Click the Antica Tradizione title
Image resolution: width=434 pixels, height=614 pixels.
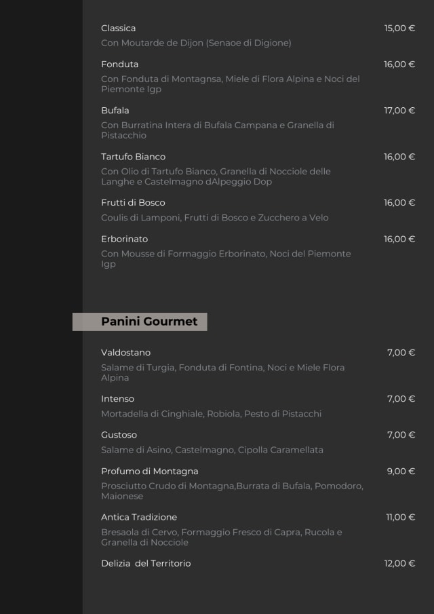tap(139, 518)
